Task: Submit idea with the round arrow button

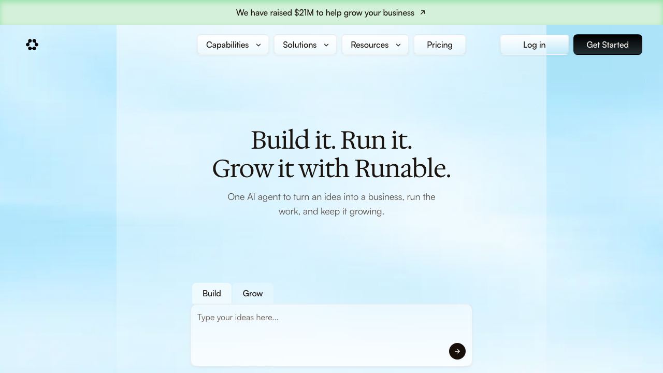Action: (x=457, y=351)
